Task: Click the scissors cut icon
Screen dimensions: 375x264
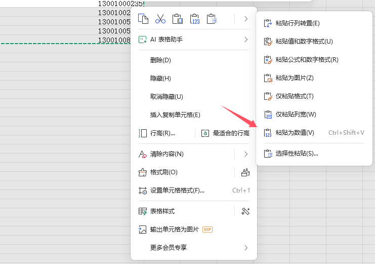Action: pyautogui.click(x=160, y=19)
